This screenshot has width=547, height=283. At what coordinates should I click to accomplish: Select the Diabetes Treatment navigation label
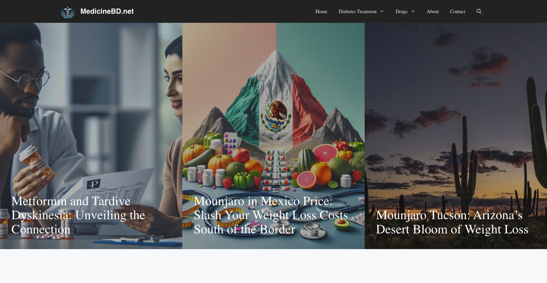(x=358, y=11)
